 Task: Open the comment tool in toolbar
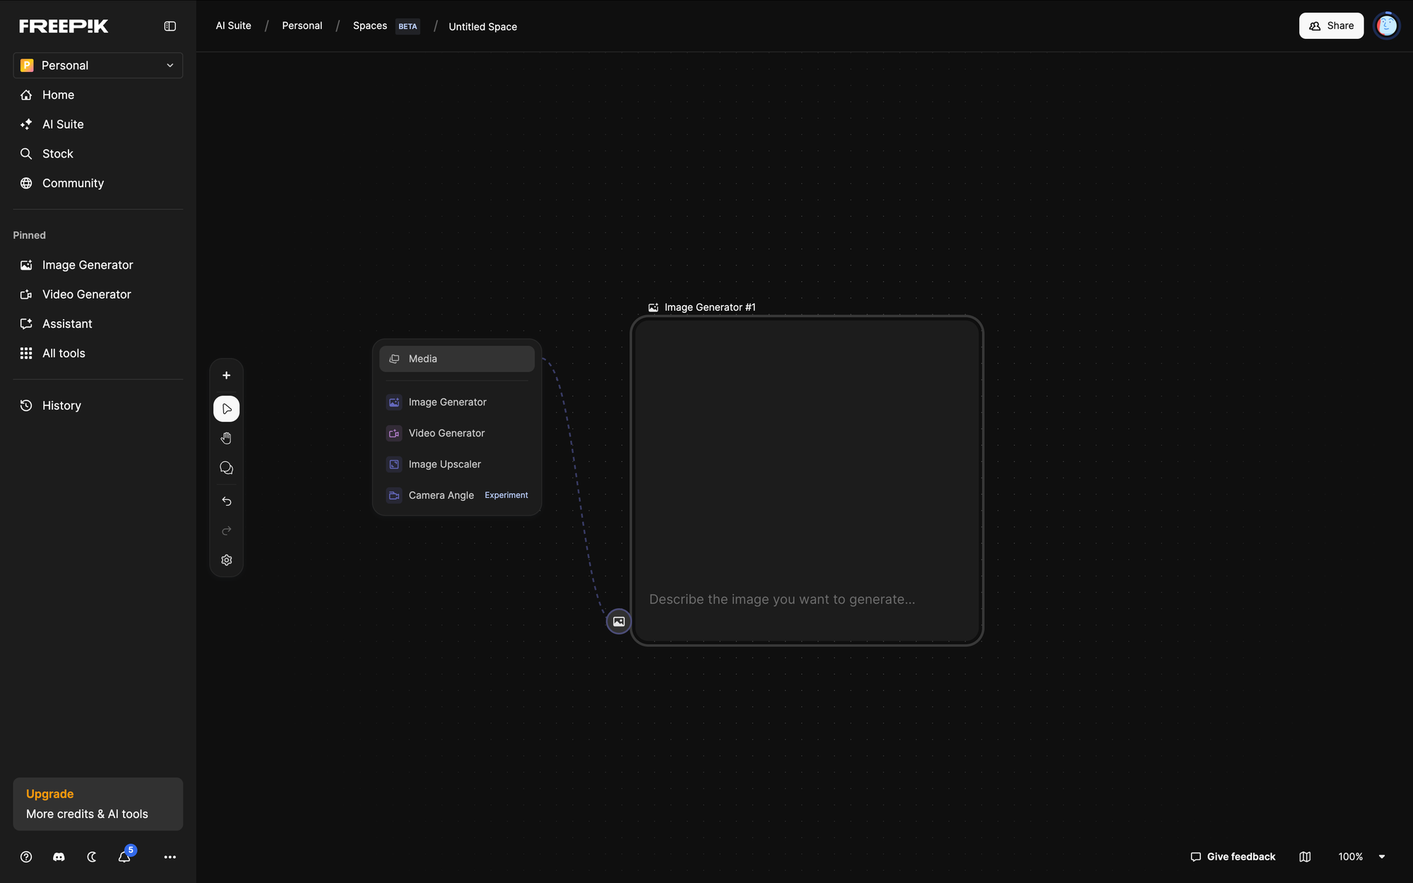(226, 468)
